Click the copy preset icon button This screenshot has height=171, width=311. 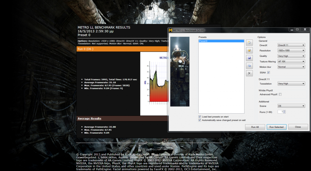tap(249, 65)
